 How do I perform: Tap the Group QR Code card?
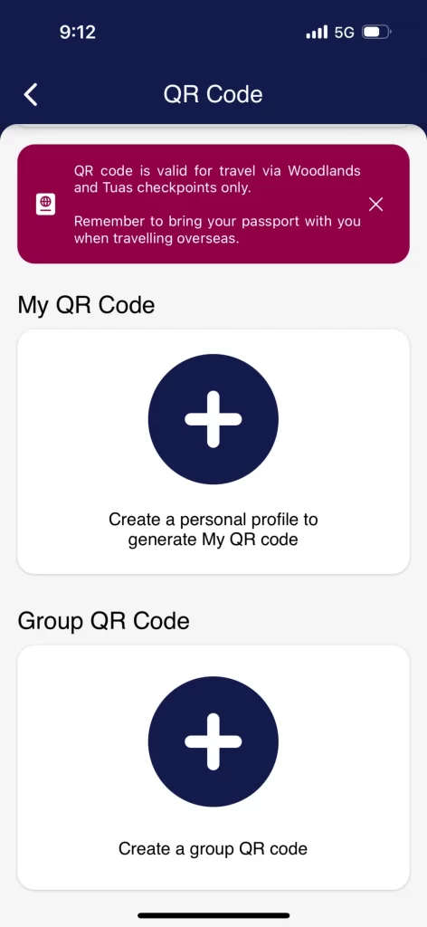point(213,768)
